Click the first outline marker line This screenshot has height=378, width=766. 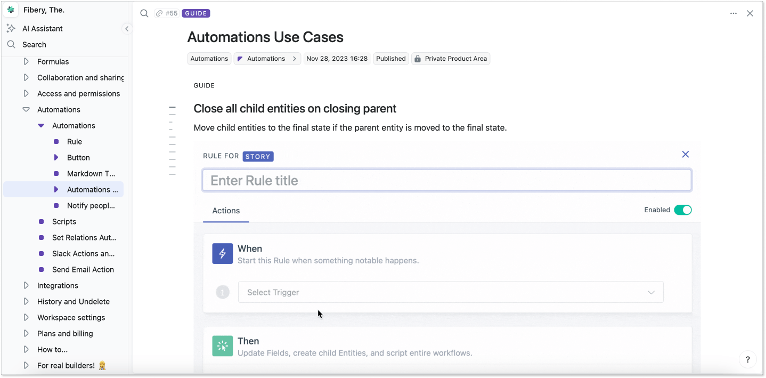click(172, 107)
